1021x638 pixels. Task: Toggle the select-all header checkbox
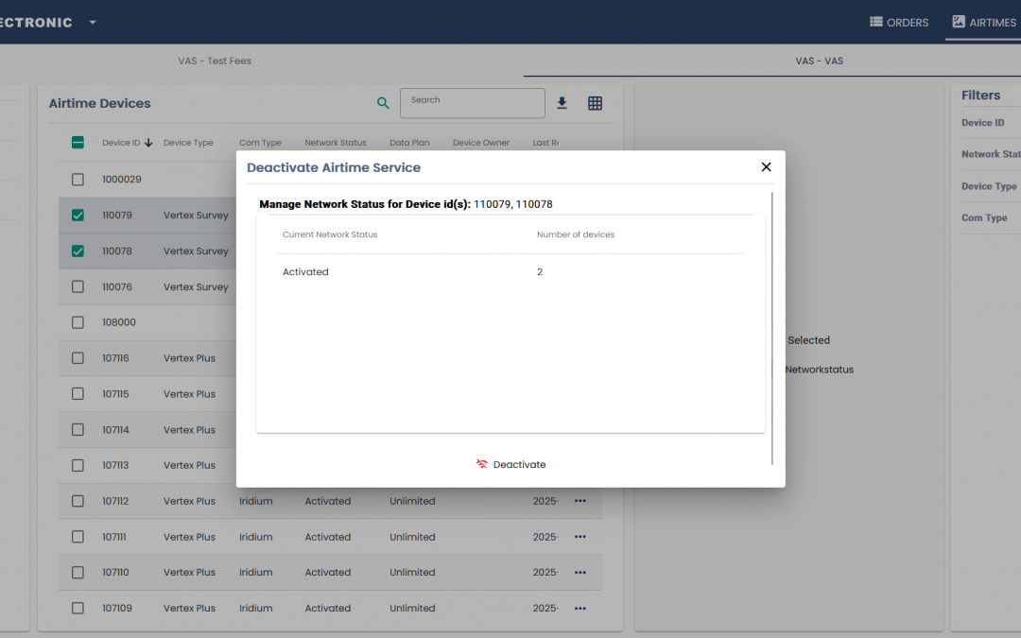pyautogui.click(x=78, y=143)
